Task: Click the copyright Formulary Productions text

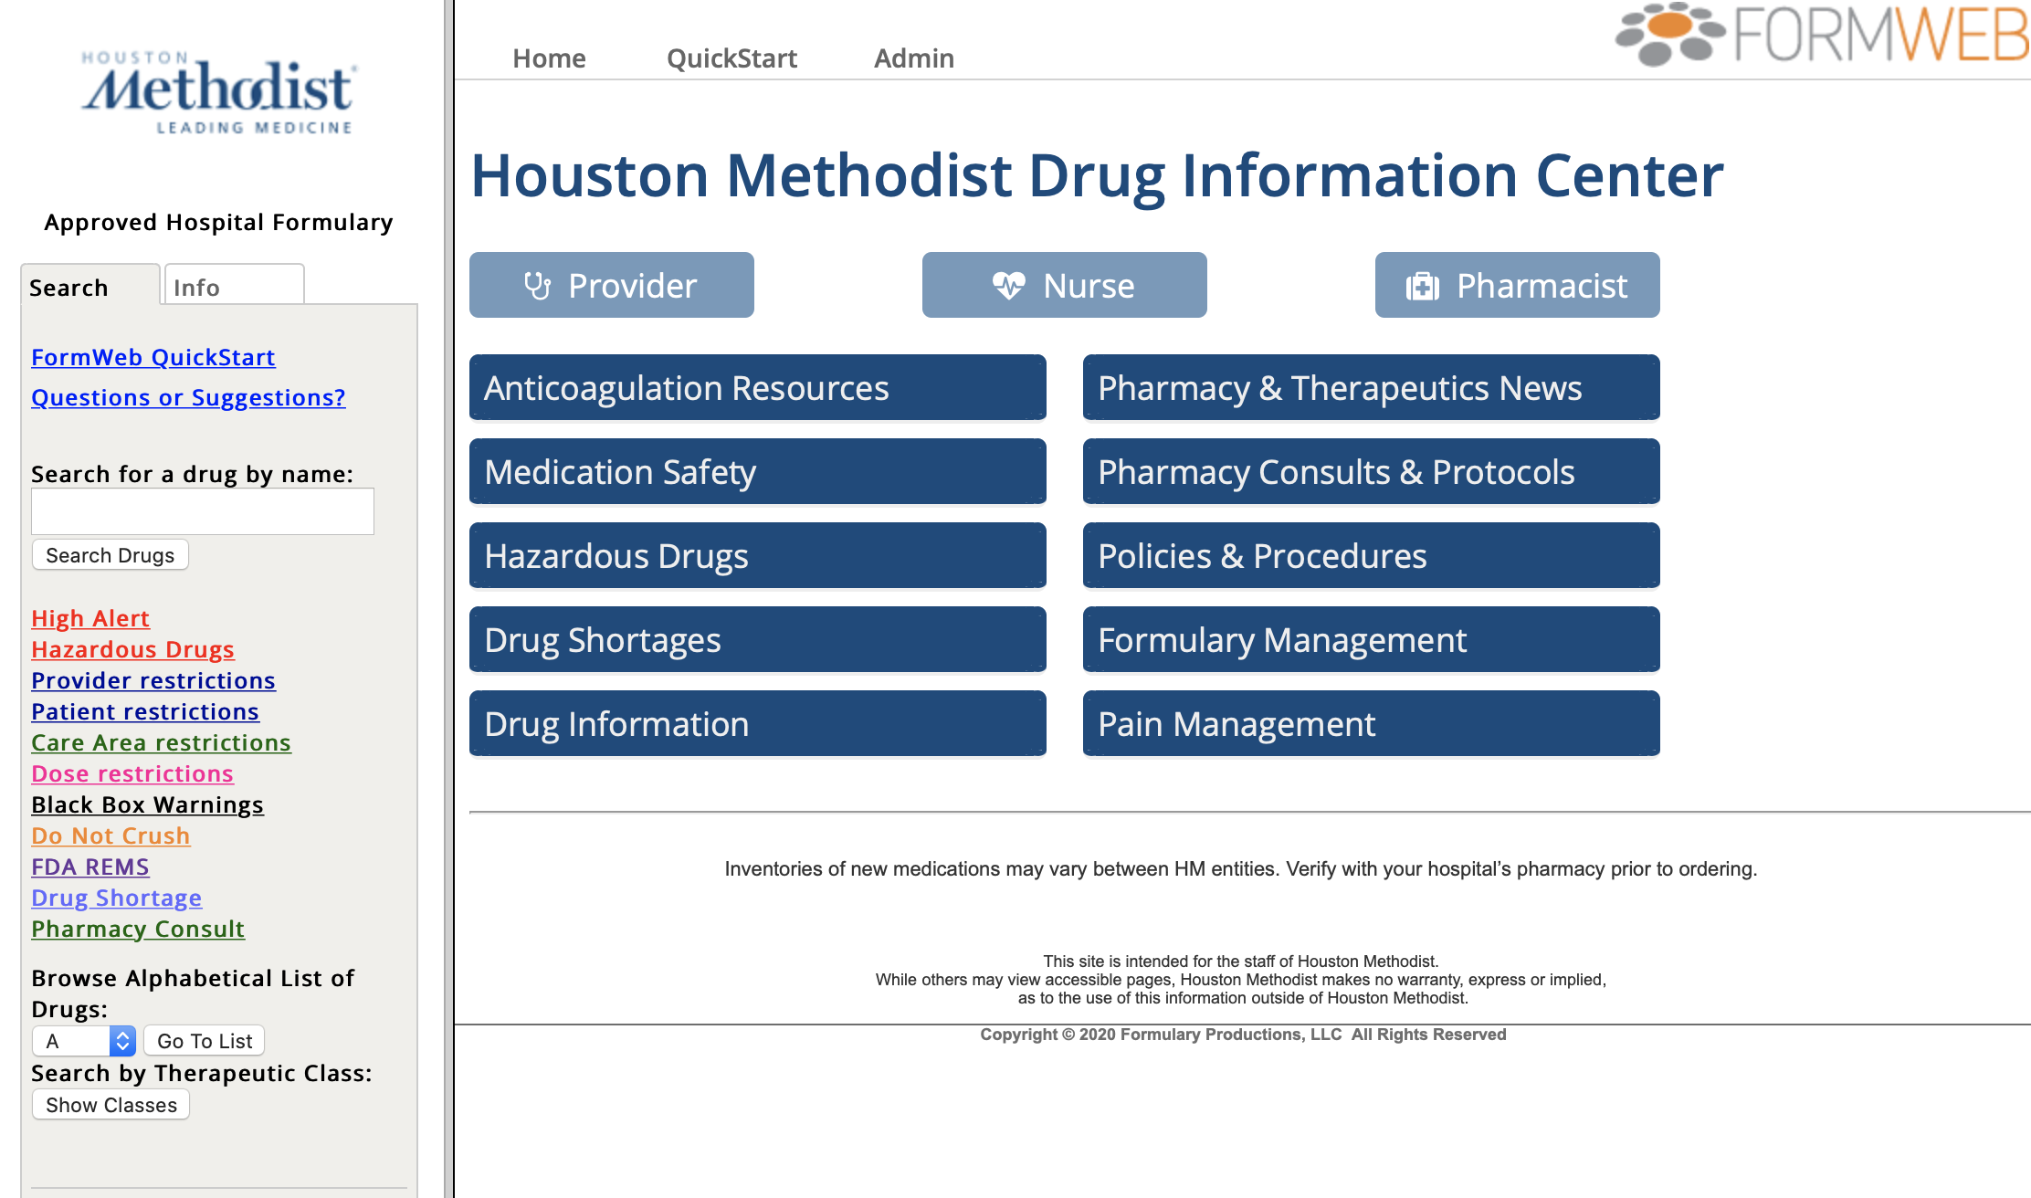Action: coord(1243,1035)
